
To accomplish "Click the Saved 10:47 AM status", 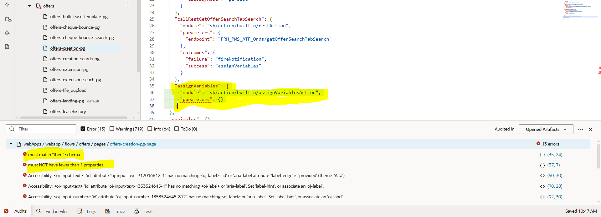I will (581, 211).
